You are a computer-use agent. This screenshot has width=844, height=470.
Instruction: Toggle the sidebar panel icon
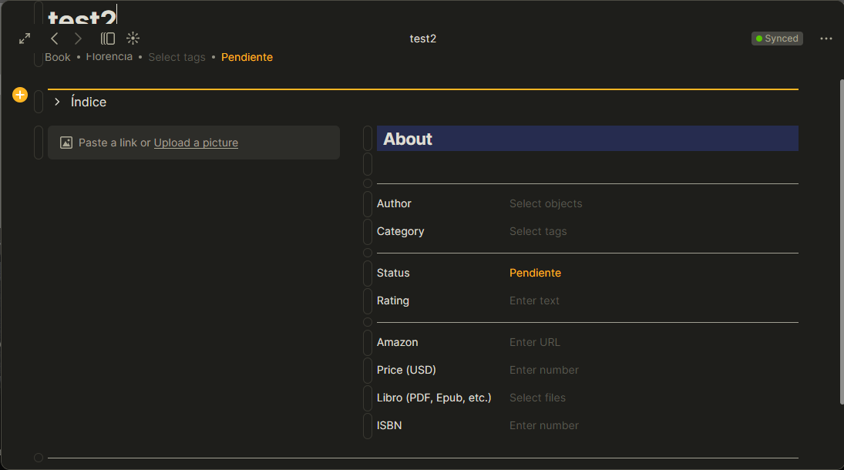click(x=108, y=39)
